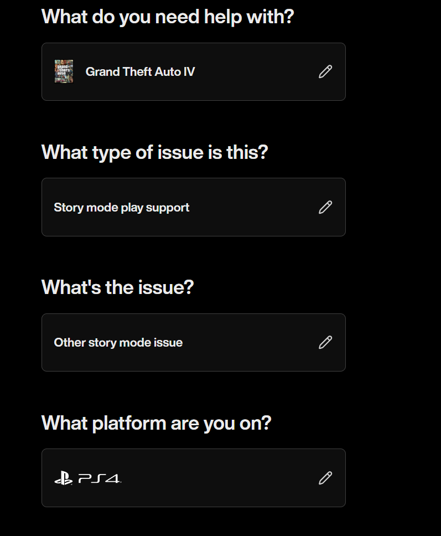
Task: Click the "What type of issue is this?" heading
Action: pos(154,152)
